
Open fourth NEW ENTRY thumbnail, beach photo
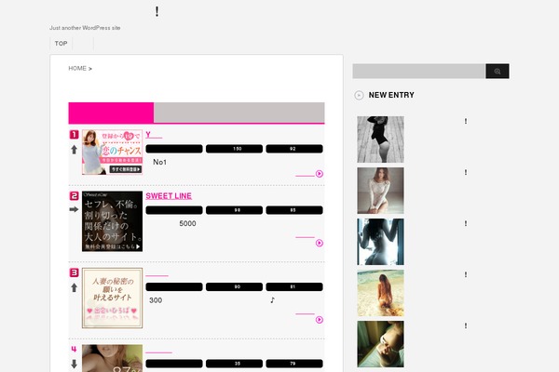380,293
